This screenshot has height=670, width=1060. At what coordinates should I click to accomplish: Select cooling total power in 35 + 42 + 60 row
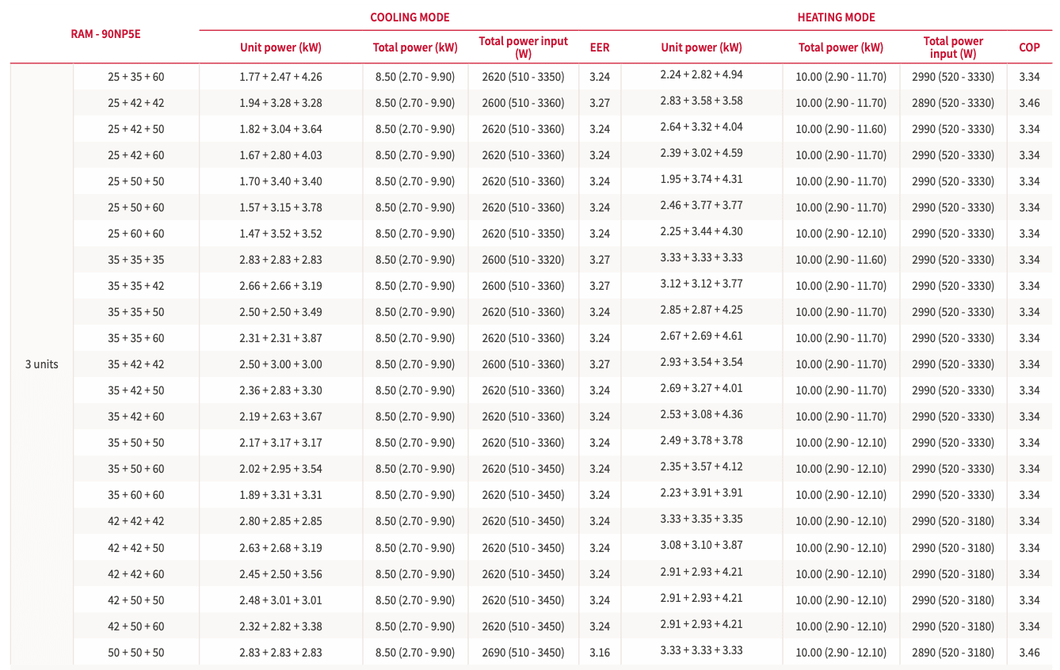415,417
